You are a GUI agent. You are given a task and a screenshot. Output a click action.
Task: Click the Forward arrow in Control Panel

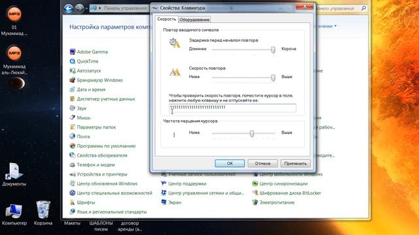coord(79,8)
